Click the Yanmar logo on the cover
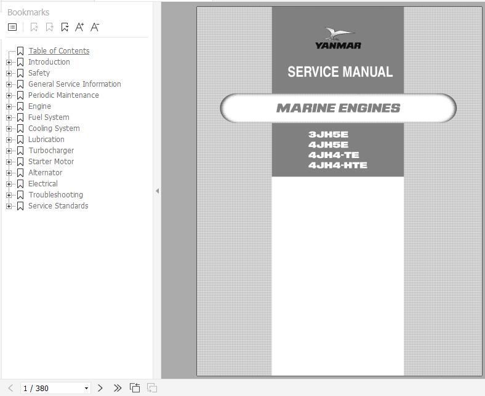 tap(338, 38)
